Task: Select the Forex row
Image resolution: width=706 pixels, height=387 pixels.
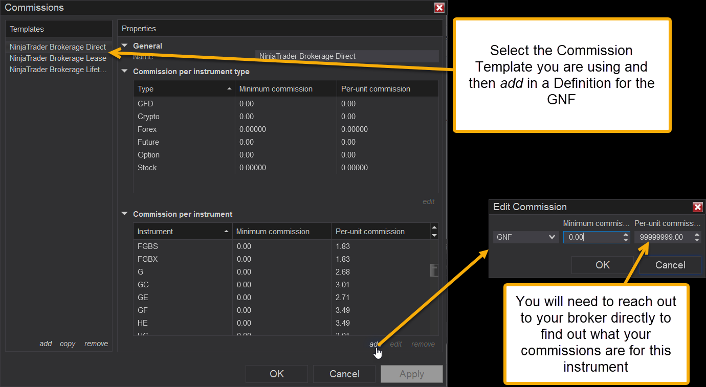Action: coord(286,129)
